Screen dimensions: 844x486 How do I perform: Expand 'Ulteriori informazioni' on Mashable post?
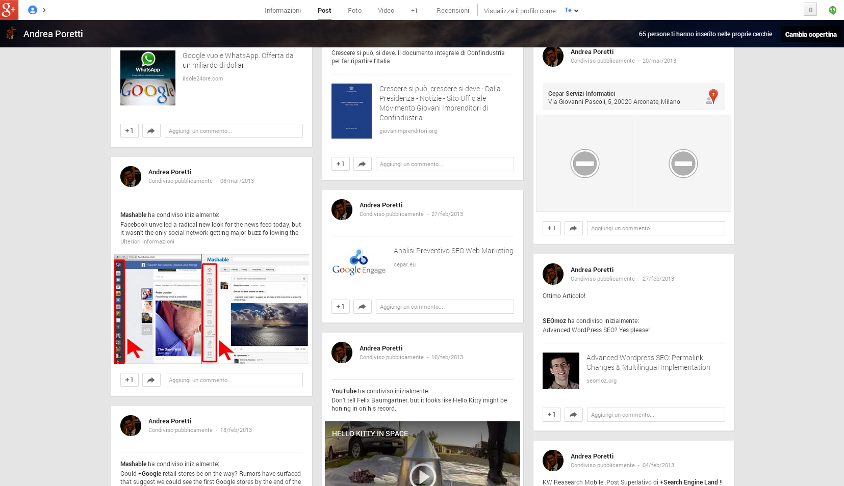(x=147, y=242)
